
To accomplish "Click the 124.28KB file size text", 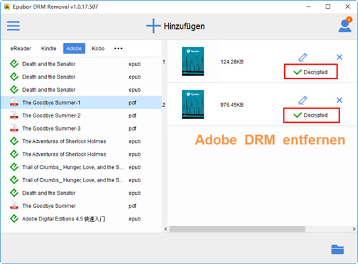I will point(232,62).
